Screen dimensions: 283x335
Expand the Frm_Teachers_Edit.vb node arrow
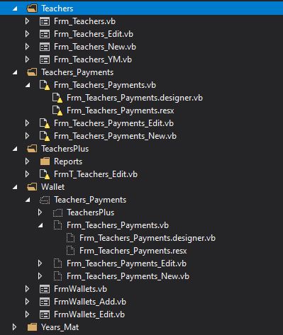point(27,34)
